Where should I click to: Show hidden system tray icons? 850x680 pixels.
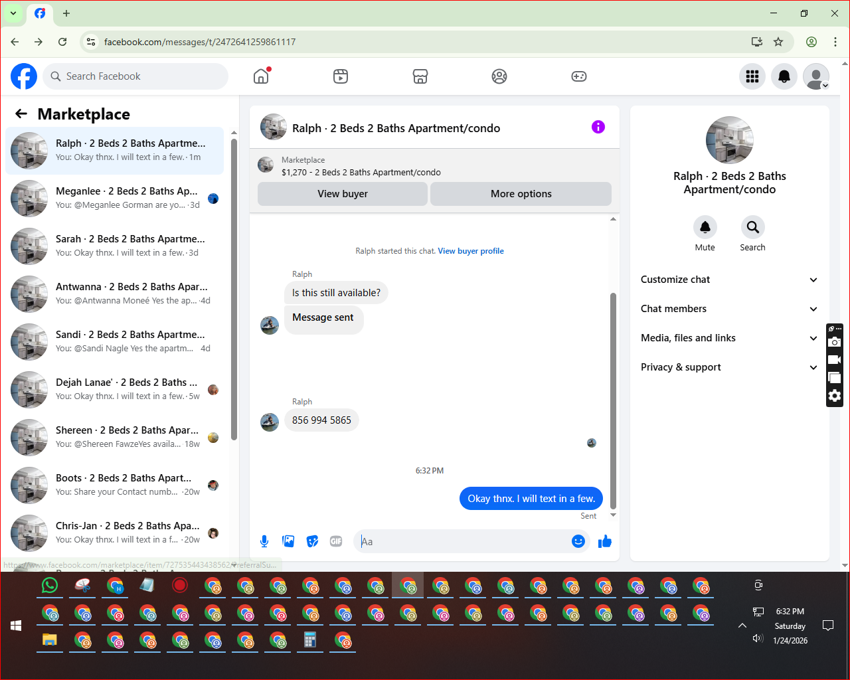742,626
